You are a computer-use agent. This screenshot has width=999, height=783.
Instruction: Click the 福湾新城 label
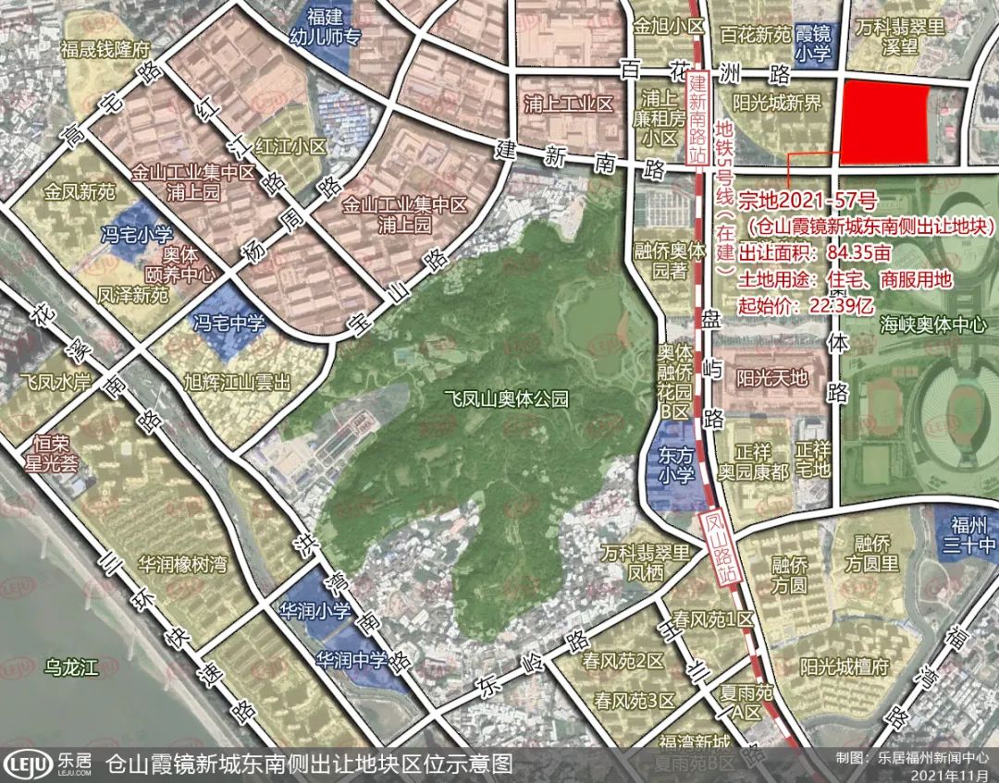(694, 742)
